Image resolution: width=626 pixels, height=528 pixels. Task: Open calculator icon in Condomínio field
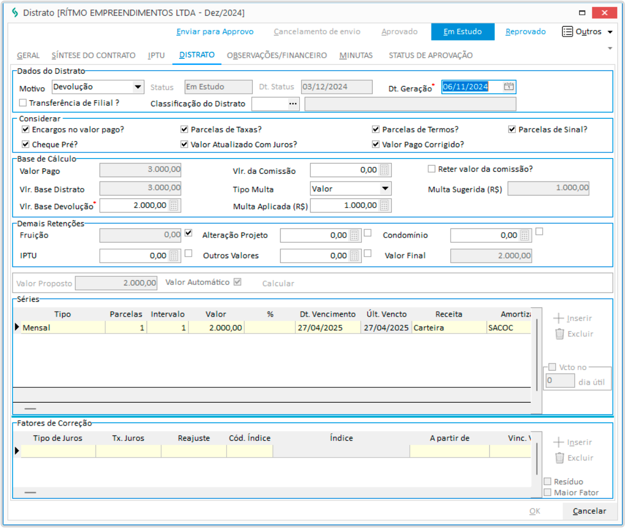pyautogui.click(x=525, y=235)
